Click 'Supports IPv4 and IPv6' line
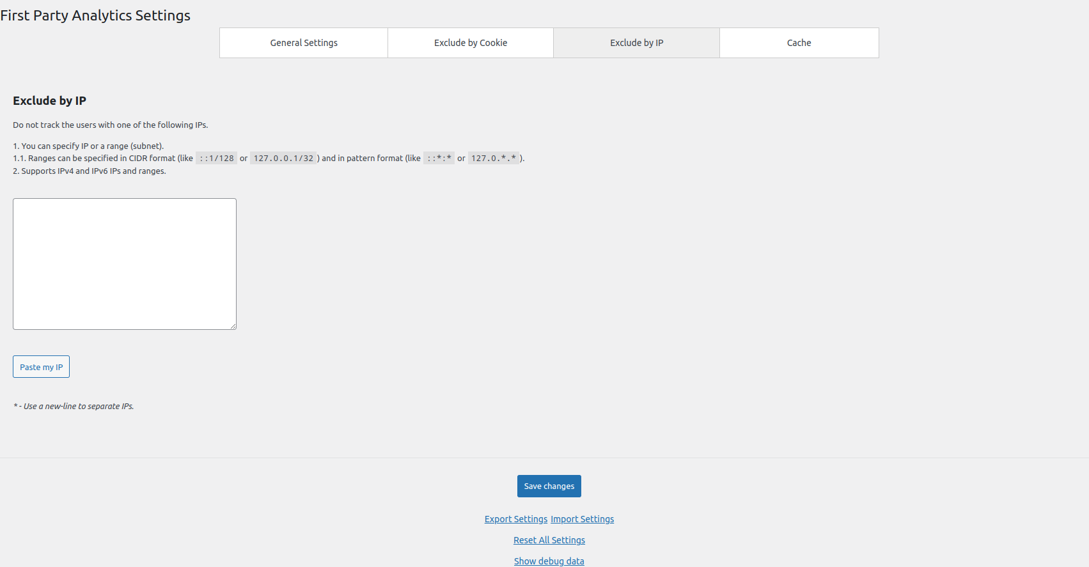 (x=90, y=171)
